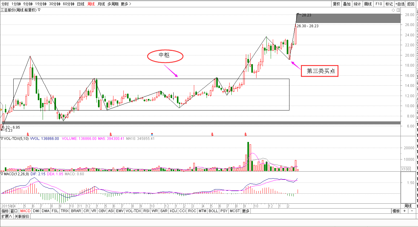Select the MCST indicator tab

(235, 211)
